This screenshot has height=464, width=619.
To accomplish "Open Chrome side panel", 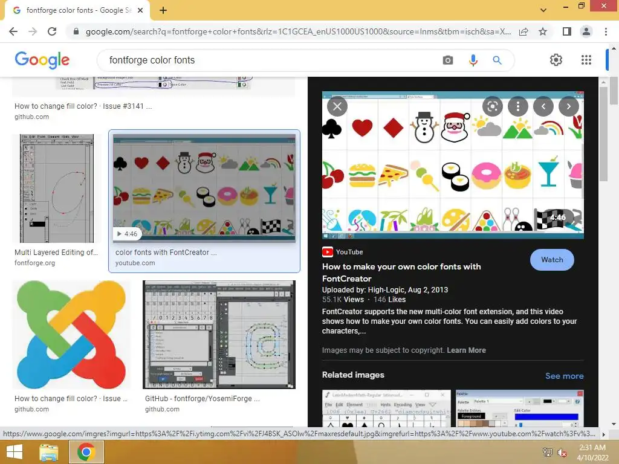I will pyautogui.click(x=567, y=31).
